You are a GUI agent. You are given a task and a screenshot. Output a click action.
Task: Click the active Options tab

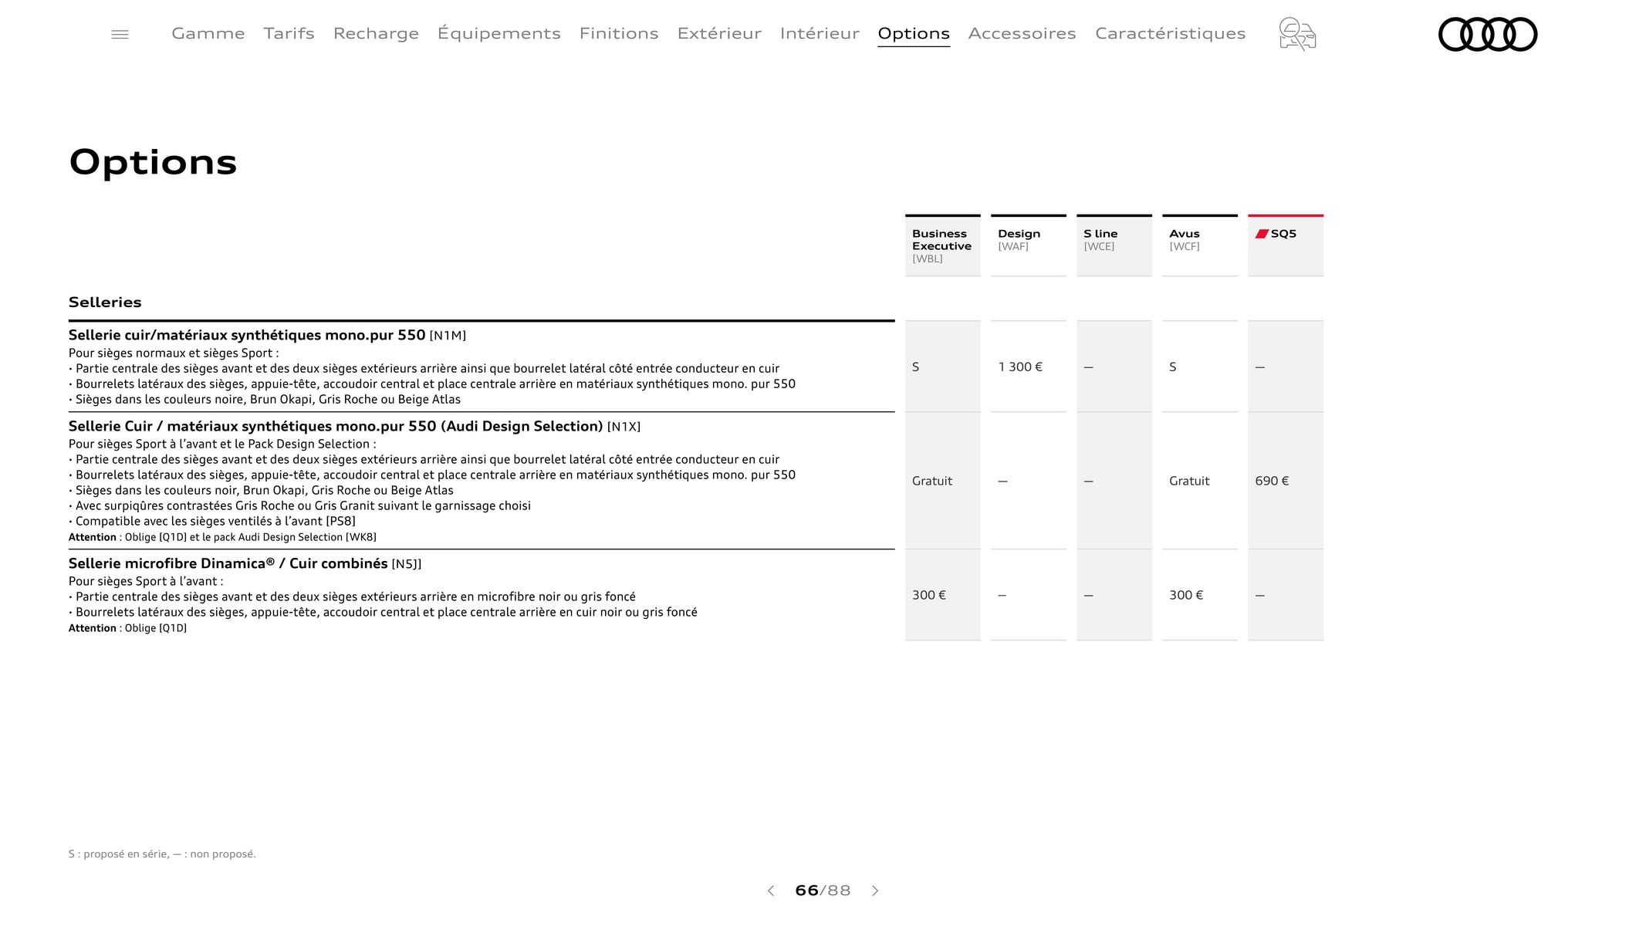click(x=914, y=33)
